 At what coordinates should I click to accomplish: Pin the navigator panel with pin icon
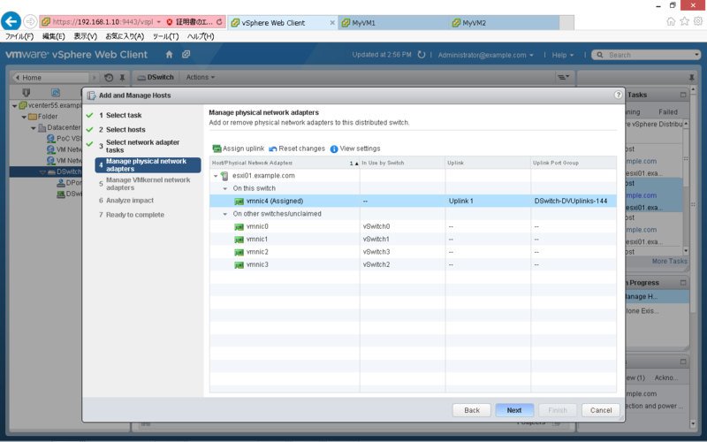[x=122, y=78]
